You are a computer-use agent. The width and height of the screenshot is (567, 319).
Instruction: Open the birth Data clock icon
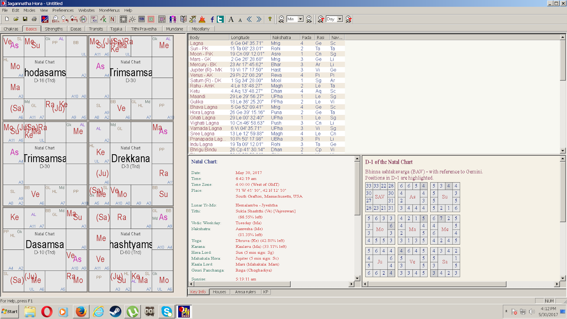56,19
